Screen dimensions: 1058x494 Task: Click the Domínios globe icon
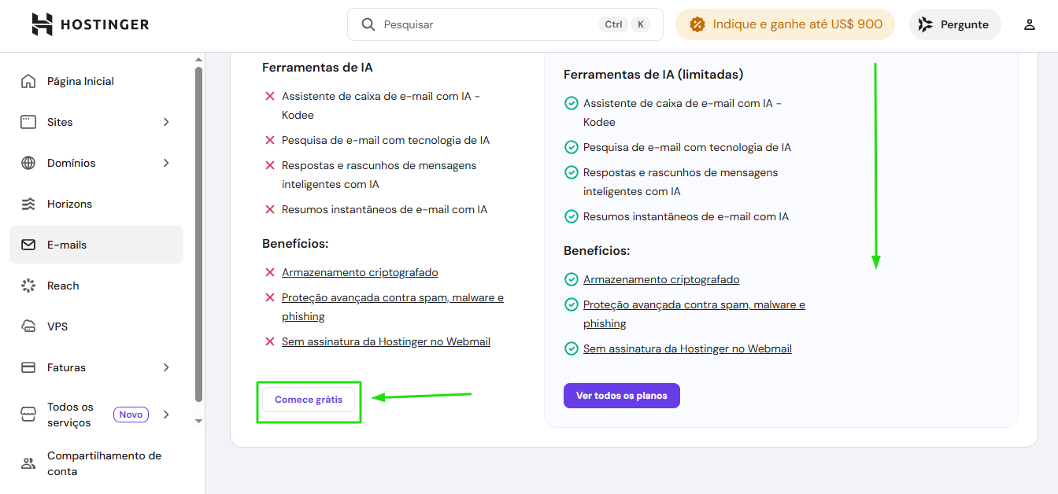click(28, 163)
